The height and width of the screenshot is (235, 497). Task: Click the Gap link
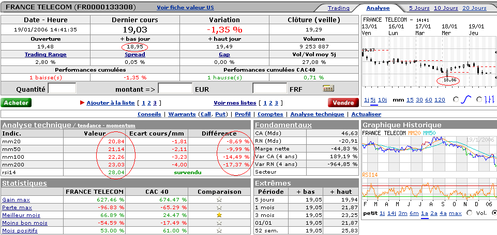pos(224,54)
